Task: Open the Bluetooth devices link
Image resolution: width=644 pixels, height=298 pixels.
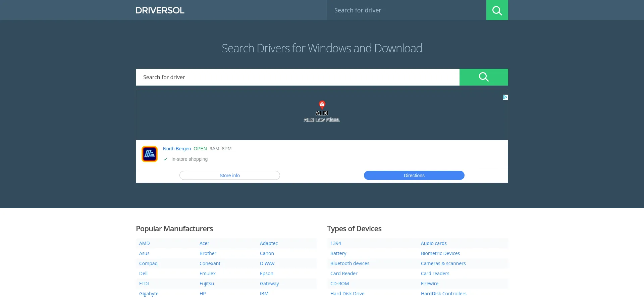Action: 350,263
